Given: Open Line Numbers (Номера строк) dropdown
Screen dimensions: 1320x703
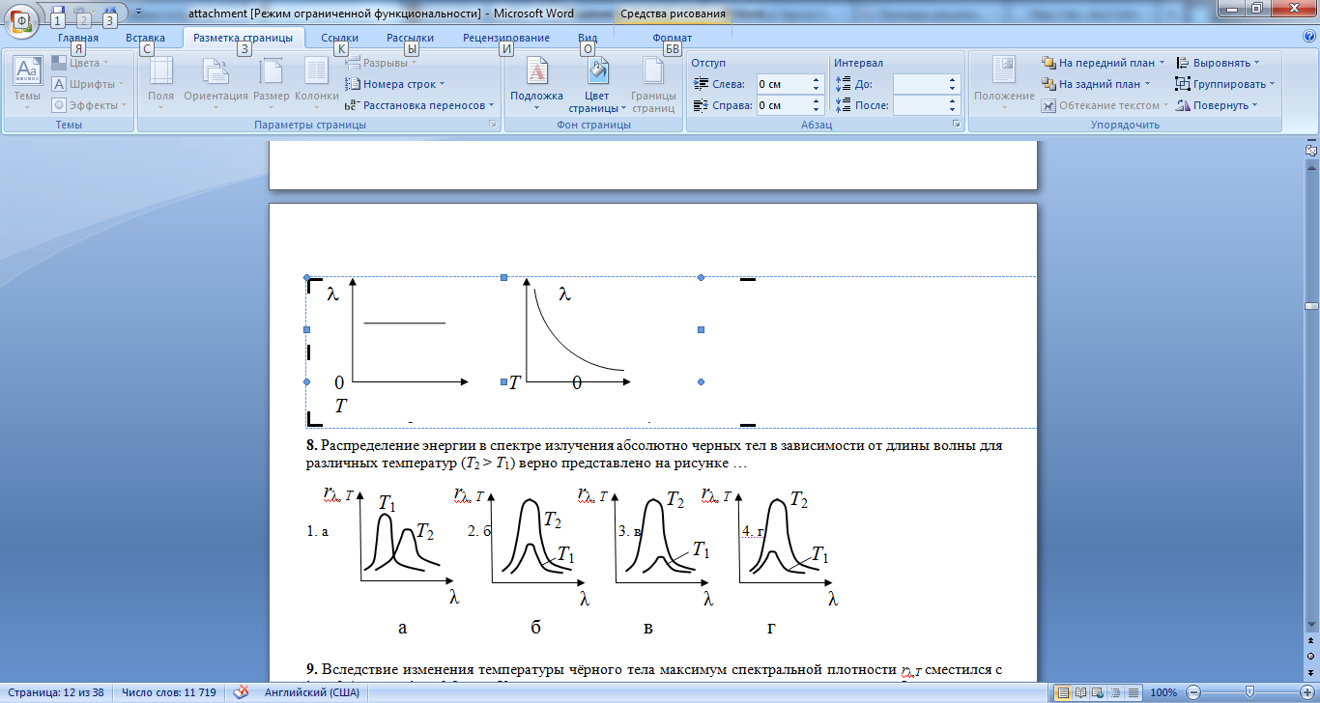Looking at the screenshot, I should pos(395,84).
